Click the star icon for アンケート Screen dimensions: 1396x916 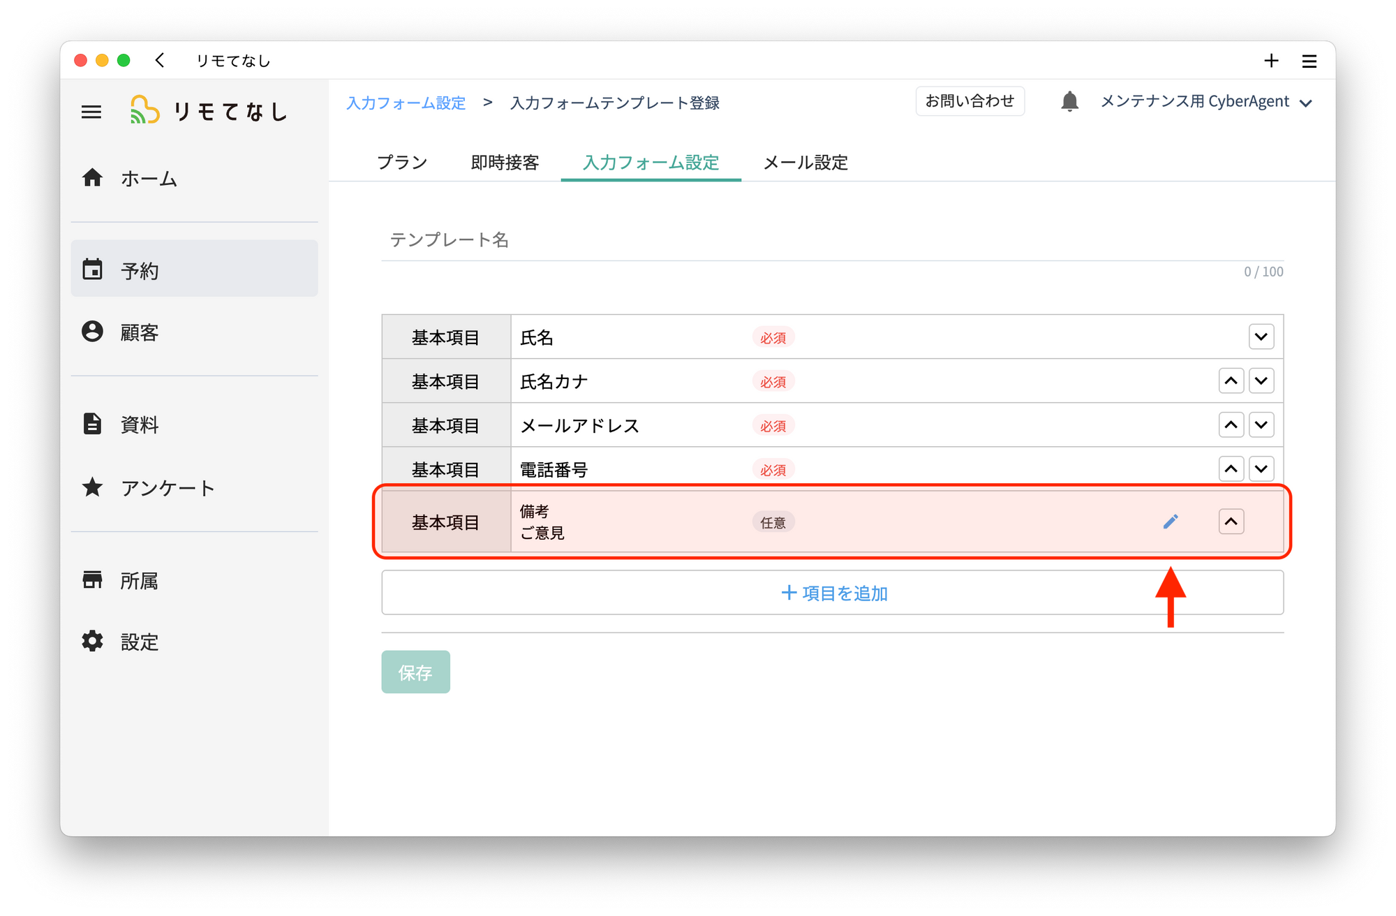(92, 487)
